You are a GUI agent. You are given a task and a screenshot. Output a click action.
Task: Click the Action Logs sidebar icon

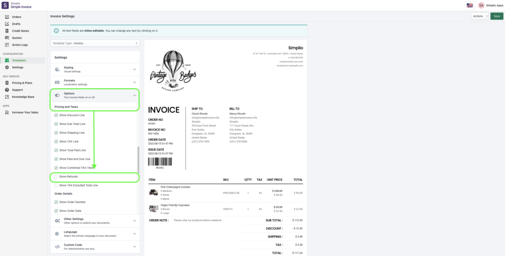(7, 45)
